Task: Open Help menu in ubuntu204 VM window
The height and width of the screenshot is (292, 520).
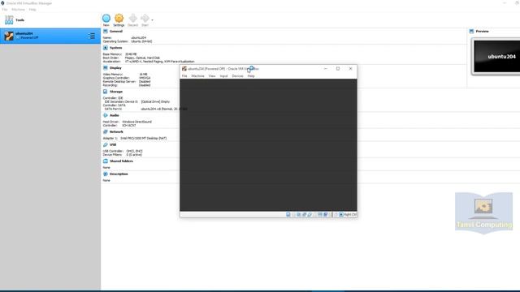Action: point(251,75)
